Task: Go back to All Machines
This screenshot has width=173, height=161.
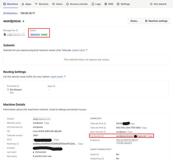Action: click(x=10, y=13)
